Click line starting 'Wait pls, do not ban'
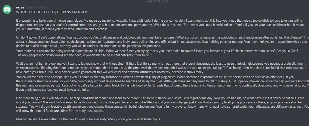This screenshot has width=309, height=126. click(x=161, y=63)
